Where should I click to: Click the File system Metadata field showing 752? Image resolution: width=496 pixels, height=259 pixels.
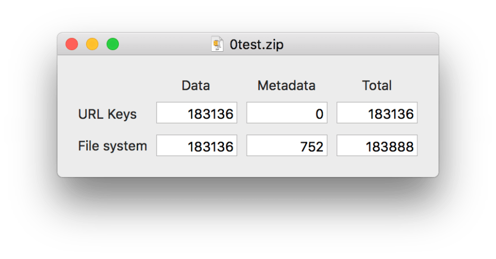coord(287,146)
